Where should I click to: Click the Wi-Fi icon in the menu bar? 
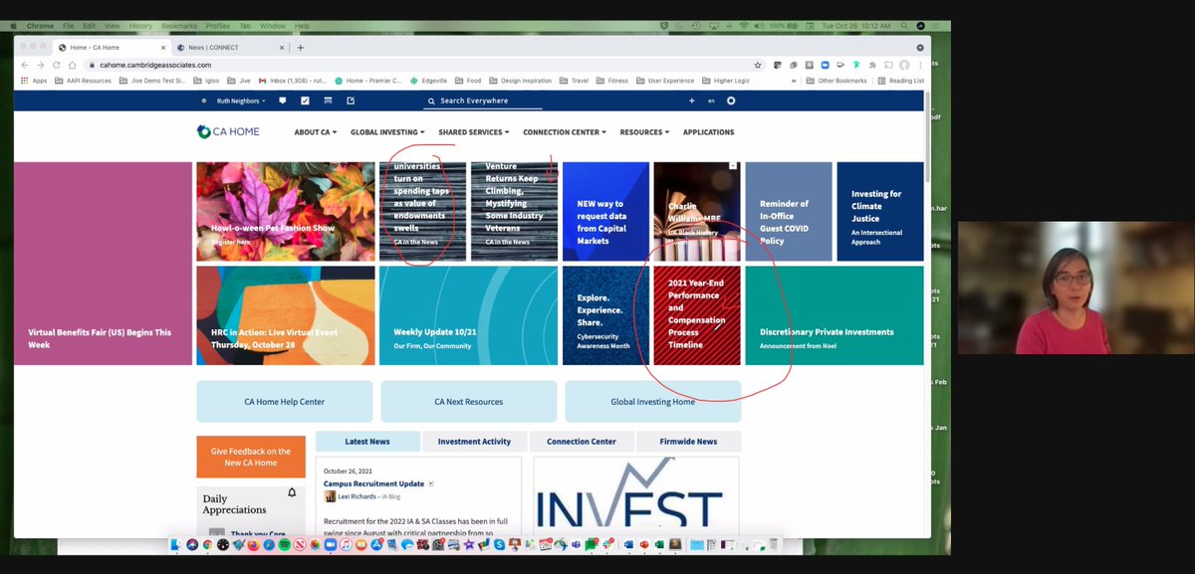[x=743, y=25]
